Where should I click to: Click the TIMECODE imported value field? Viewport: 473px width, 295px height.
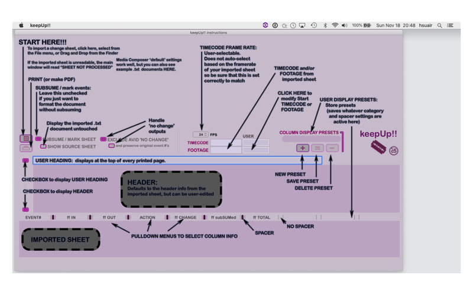226,142
